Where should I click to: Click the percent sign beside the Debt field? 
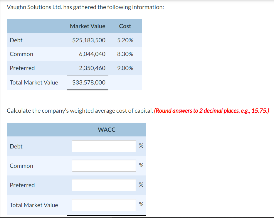click(x=141, y=146)
